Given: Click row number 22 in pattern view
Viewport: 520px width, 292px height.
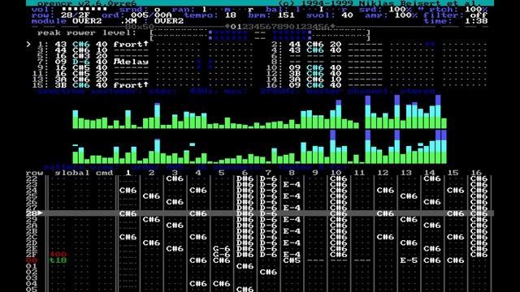Looking at the screenshot, I should coord(32,178).
